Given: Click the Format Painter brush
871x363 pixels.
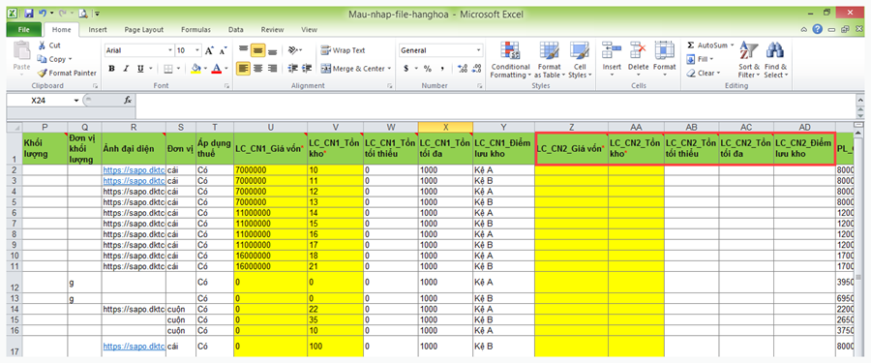Looking at the screenshot, I should point(43,73).
